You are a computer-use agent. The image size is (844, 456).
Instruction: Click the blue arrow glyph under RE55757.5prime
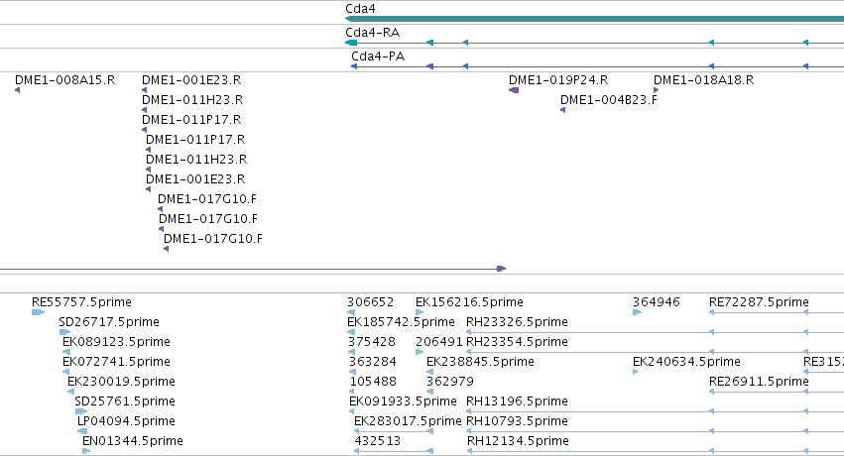click(38, 312)
